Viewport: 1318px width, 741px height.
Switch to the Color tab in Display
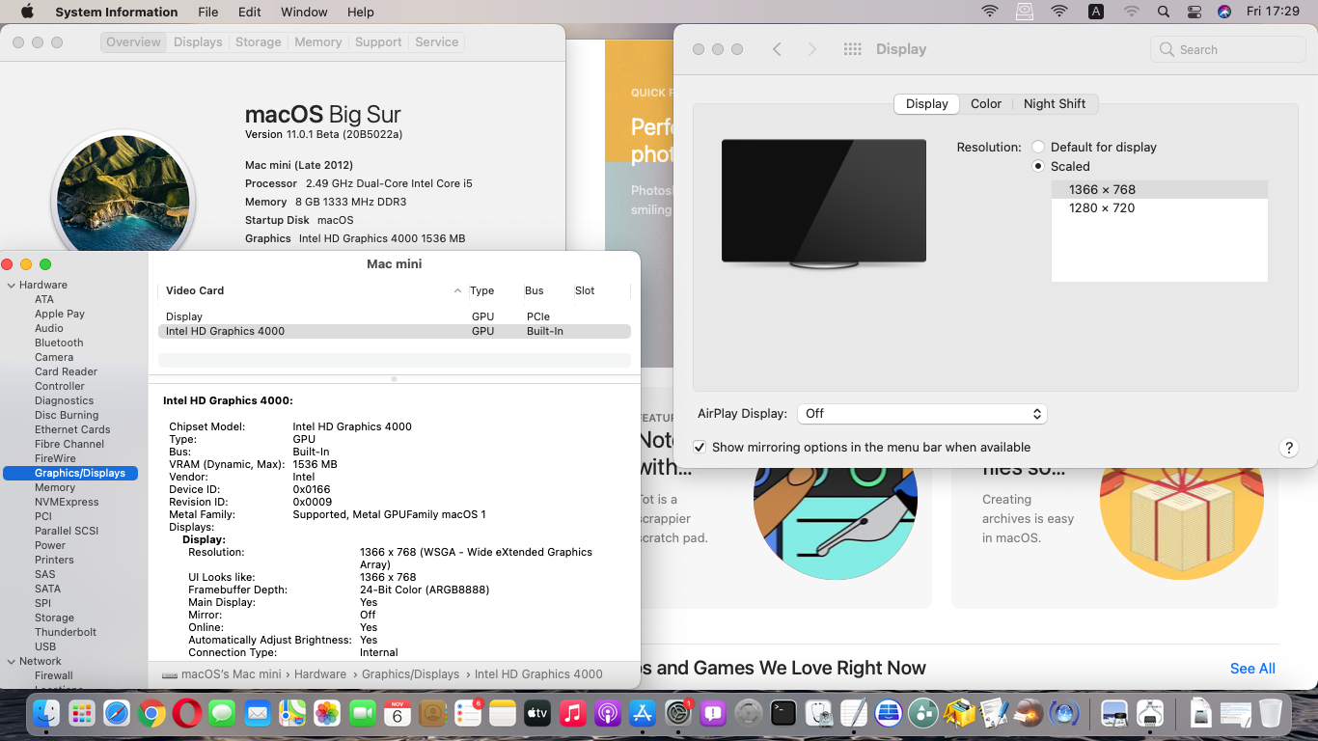tap(986, 103)
